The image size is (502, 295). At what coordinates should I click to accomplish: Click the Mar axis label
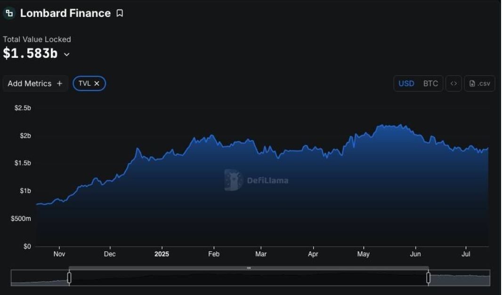pyautogui.click(x=261, y=254)
